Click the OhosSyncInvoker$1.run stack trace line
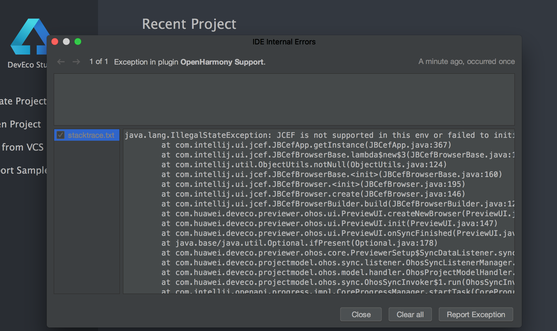The image size is (557, 331). [x=338, y=282]
